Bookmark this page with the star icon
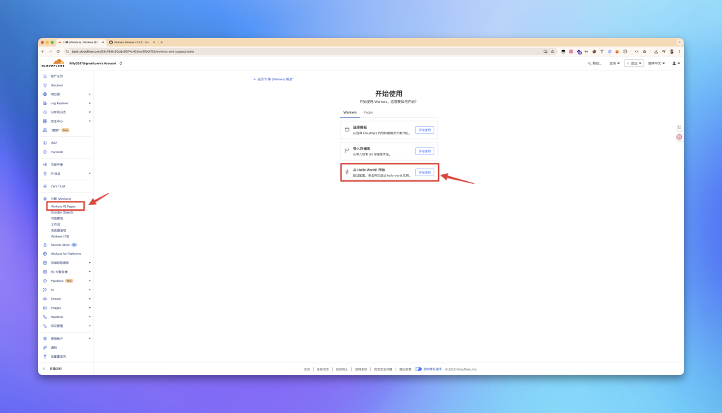Viewport: 722px width, 413px height. coord(552,51)
